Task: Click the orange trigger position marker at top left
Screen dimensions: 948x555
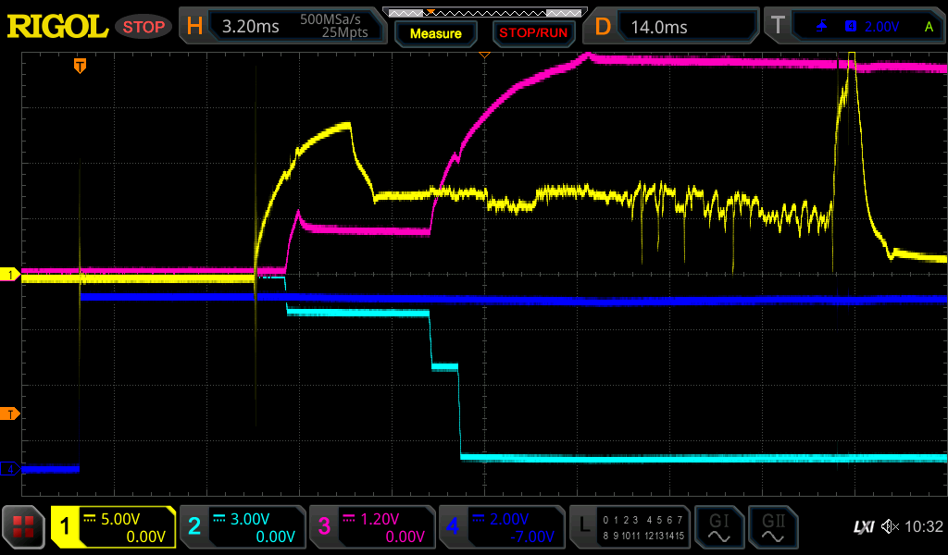Action: 81,66
